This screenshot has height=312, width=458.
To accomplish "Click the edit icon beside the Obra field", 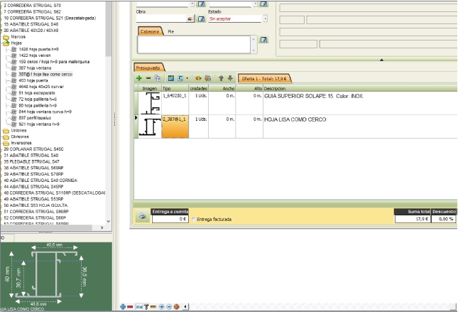I will 201,19.
